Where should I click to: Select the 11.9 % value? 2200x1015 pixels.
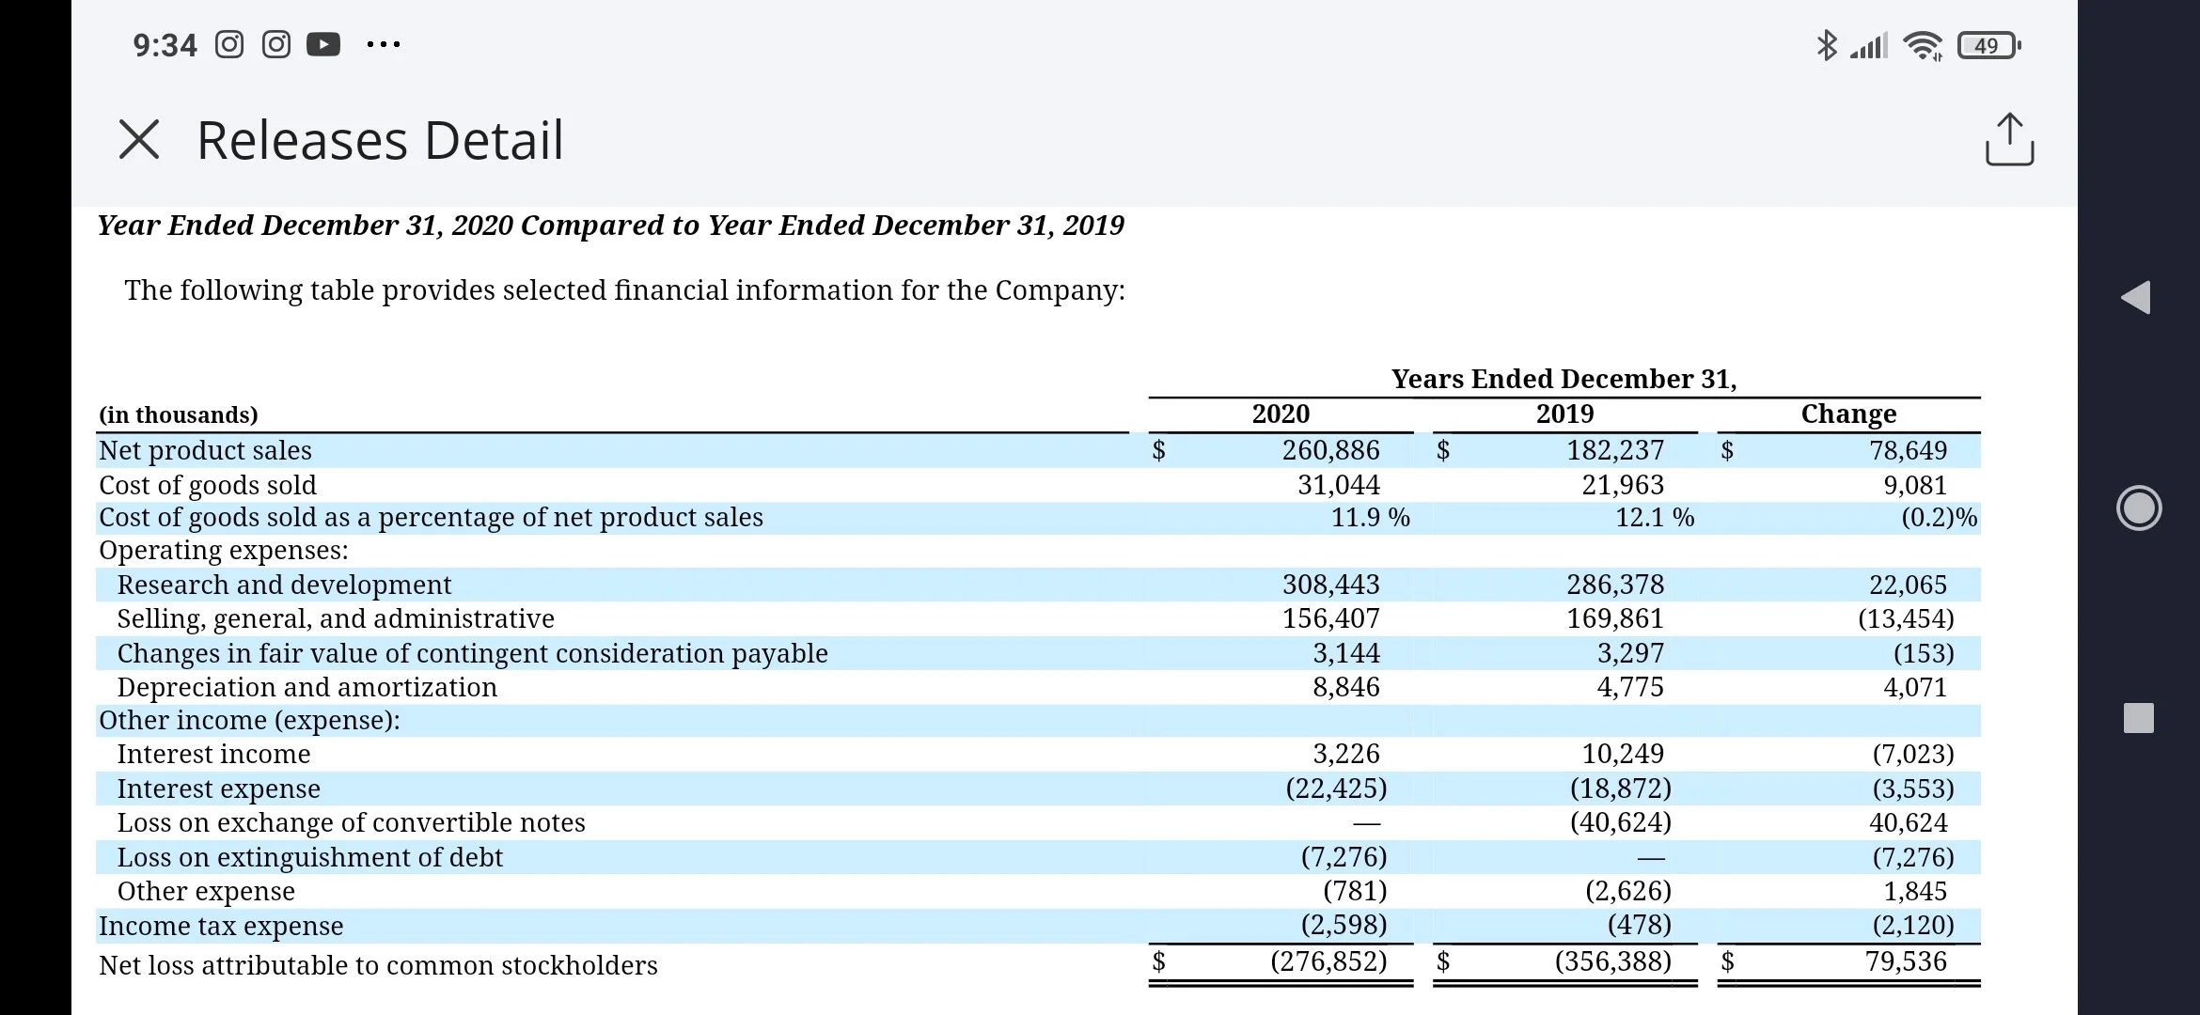pyautogui.click(x=1370, y=517)
